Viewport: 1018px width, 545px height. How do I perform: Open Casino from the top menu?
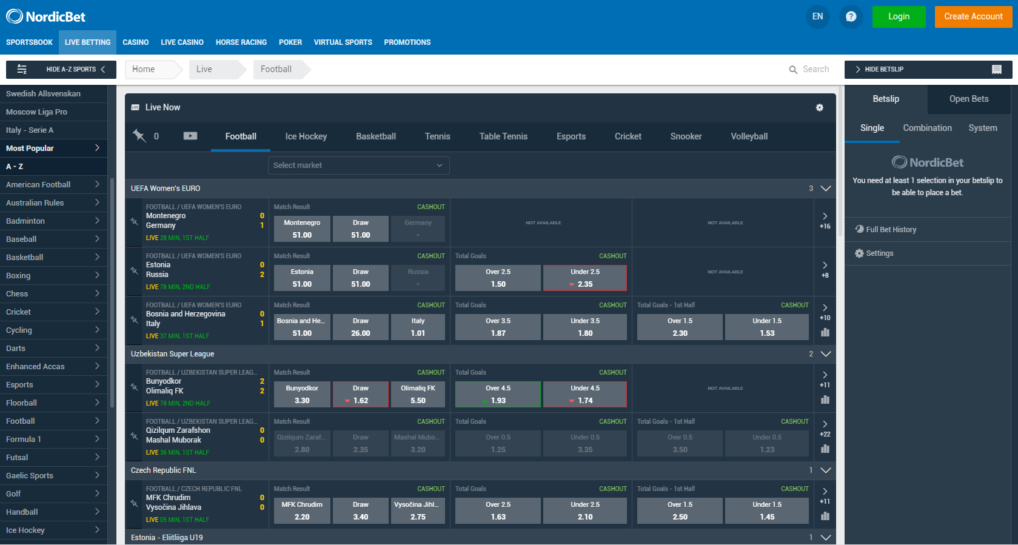click(x=136, y=42)
